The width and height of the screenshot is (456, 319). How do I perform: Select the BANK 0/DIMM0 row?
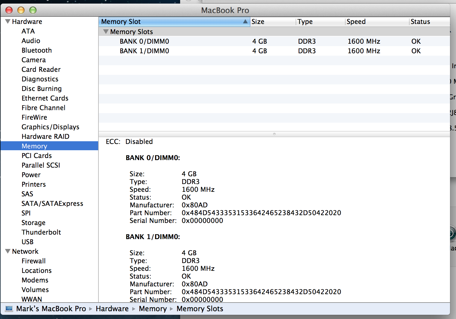pyautogui.click(x=144, y=41)
